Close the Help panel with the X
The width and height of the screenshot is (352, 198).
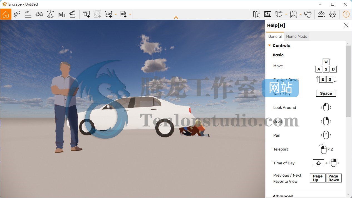tap(346, 25)
